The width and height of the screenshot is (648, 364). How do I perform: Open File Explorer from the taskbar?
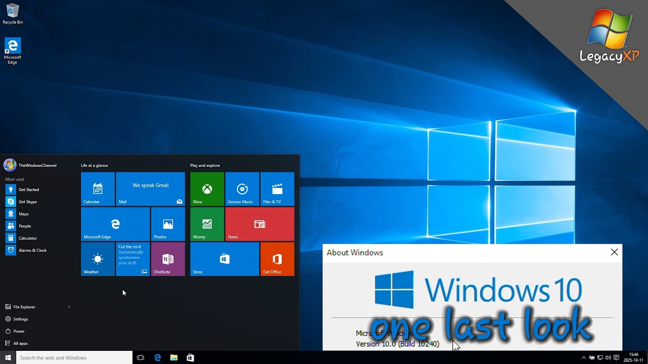174,357
